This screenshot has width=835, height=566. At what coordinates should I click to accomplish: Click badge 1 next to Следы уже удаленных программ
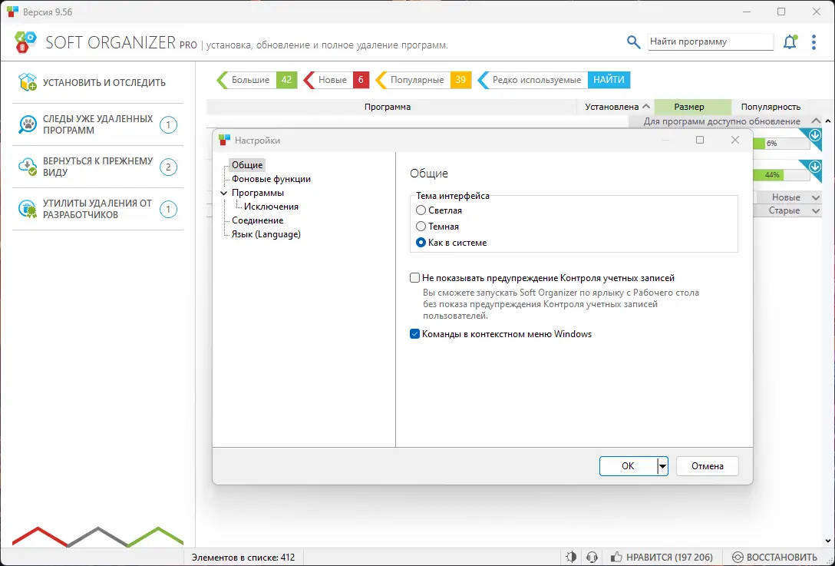(x=168, y=125)
